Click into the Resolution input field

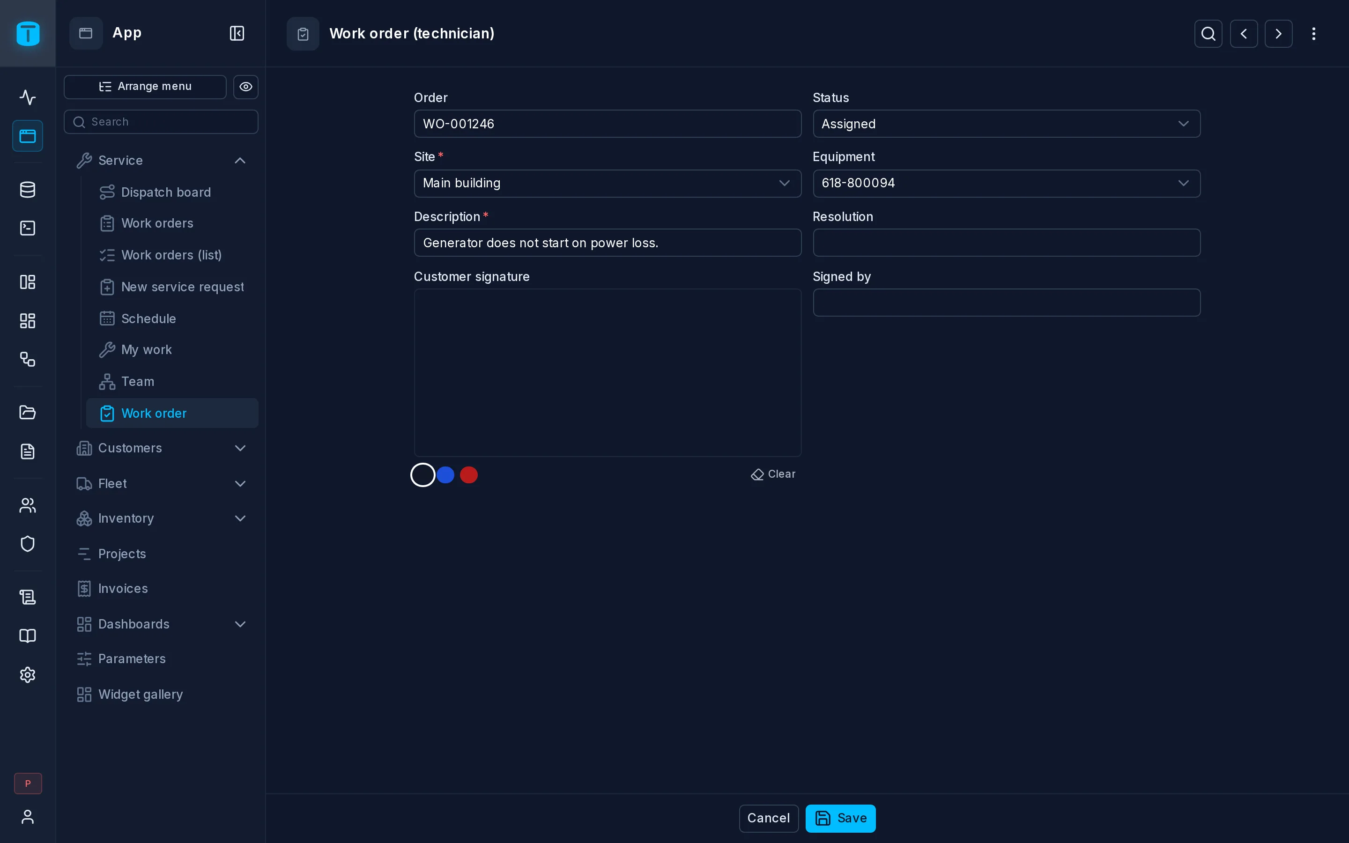(1006, 243)
